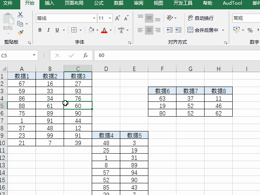
Task: Expand the Name Box C5 dropdown
Action: [x=34, y=55]
